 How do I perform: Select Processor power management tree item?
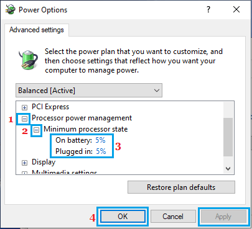tap(82, 118)
